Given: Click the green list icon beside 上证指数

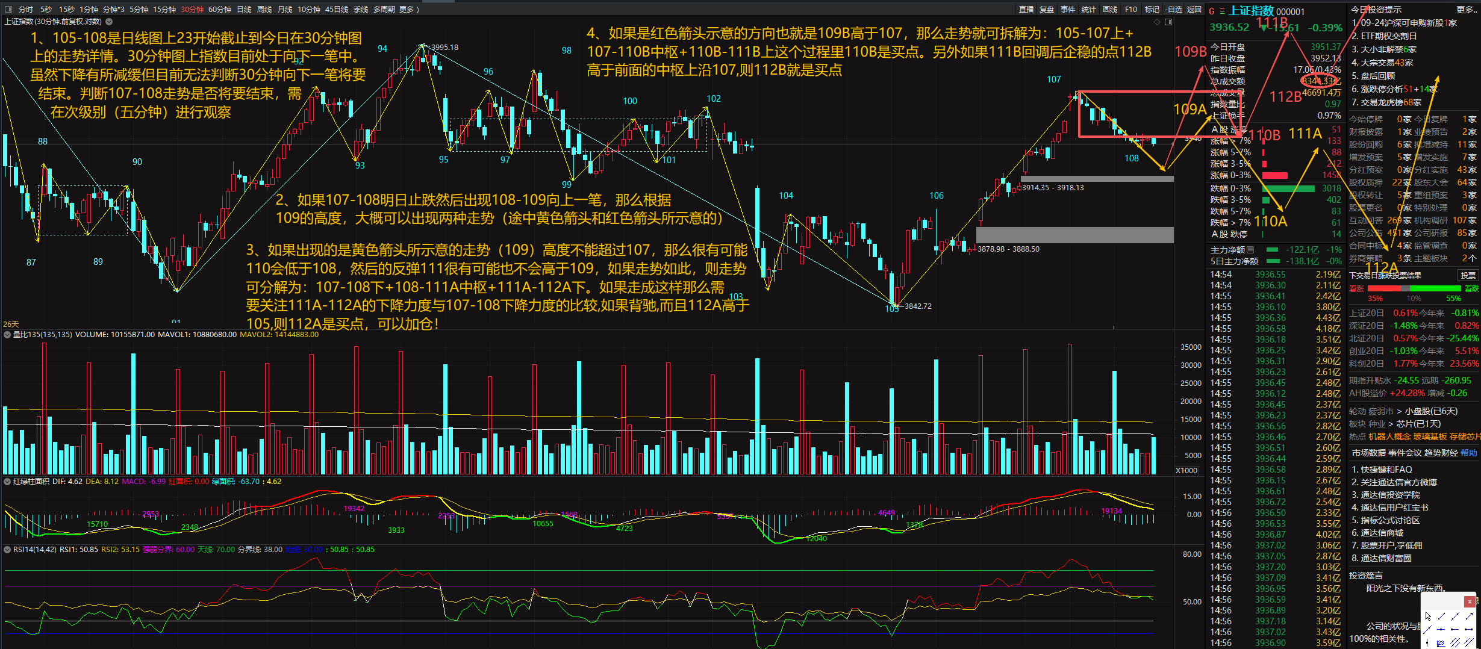Looking at the screenshot, I should 1222,11.
